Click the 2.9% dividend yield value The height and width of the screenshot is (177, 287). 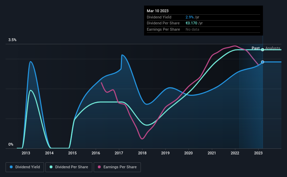[189, 17]
